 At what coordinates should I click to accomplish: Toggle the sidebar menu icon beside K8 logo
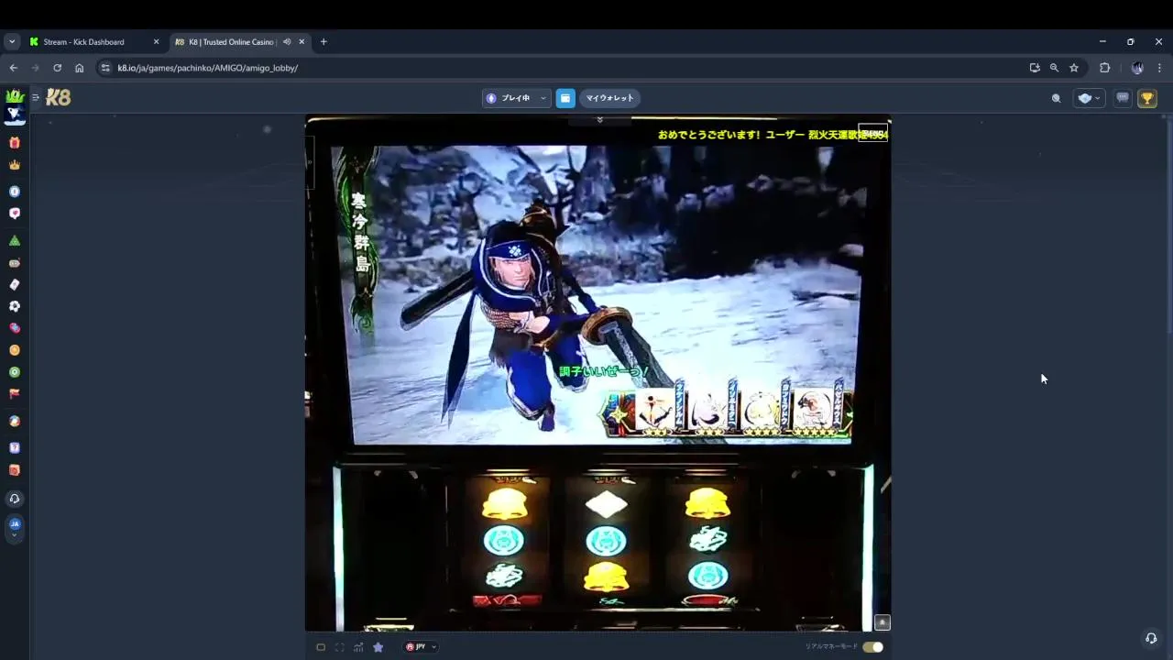pos(36,97)
